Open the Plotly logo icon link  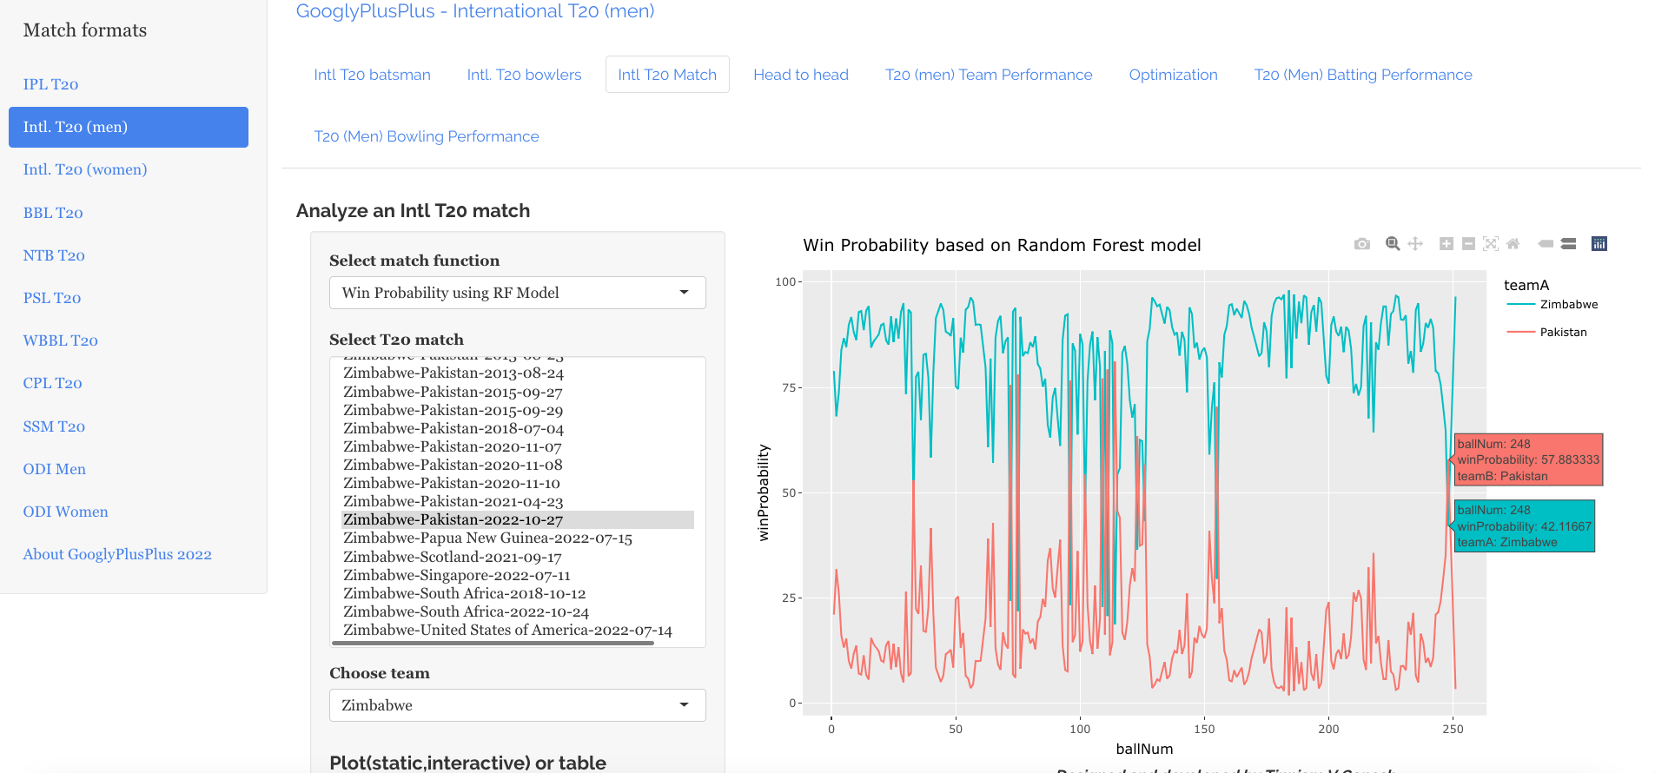pos(1599,244)
